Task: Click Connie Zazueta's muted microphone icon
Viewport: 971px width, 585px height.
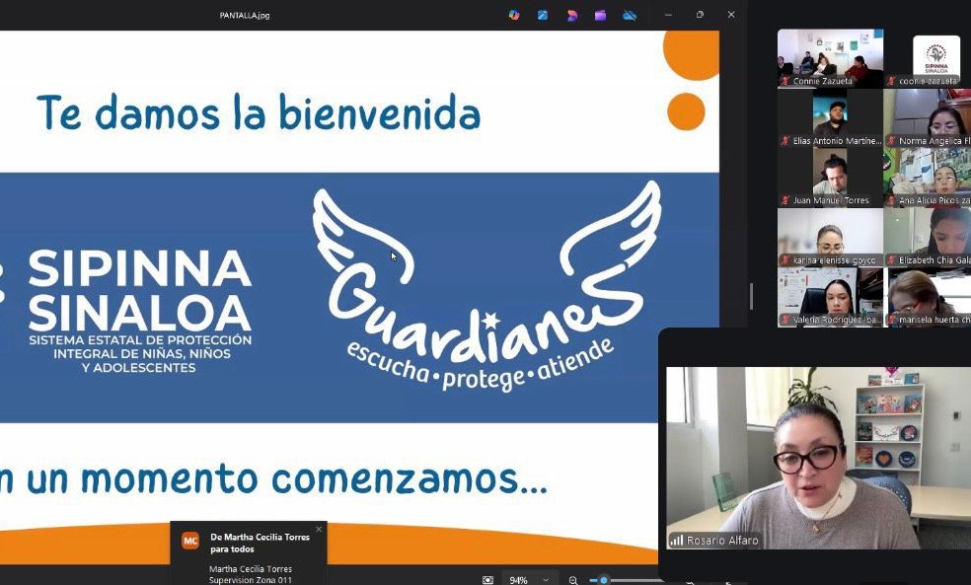Action: [785, 81]
